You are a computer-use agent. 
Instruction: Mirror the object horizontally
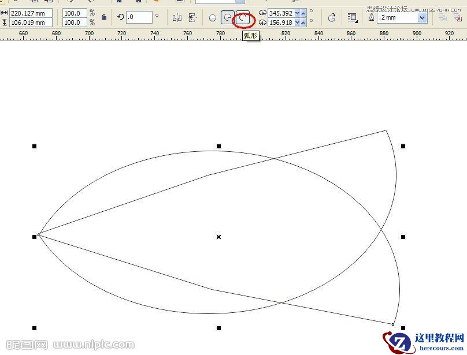[x=177, y=18]
